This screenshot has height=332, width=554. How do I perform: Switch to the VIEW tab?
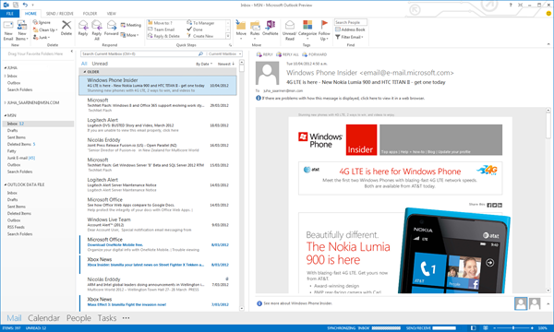[x=112, y=14]
